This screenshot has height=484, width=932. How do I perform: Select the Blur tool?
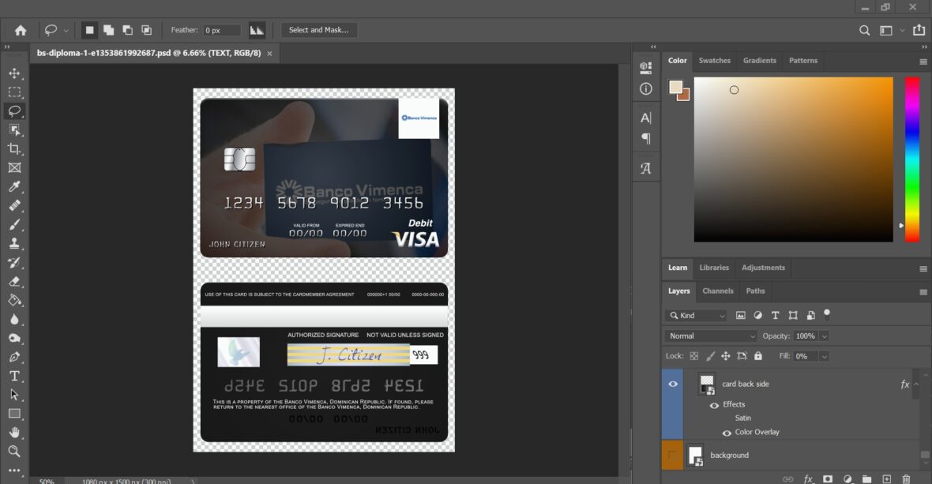pyautogui.click(x=14, y=320)
